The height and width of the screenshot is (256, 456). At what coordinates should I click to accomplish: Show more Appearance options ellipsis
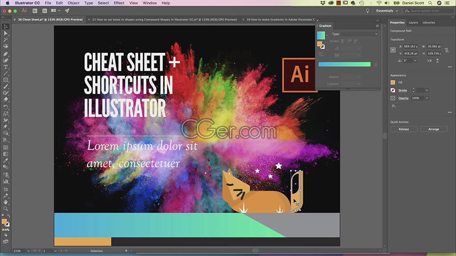450,112
